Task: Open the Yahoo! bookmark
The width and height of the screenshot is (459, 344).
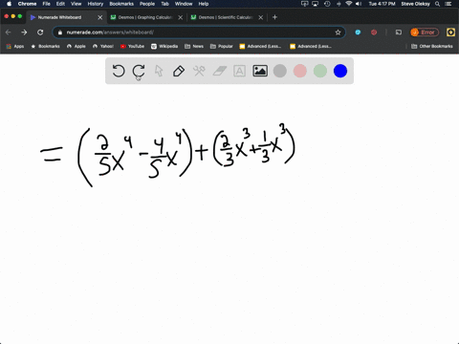Action: point(103,46)
